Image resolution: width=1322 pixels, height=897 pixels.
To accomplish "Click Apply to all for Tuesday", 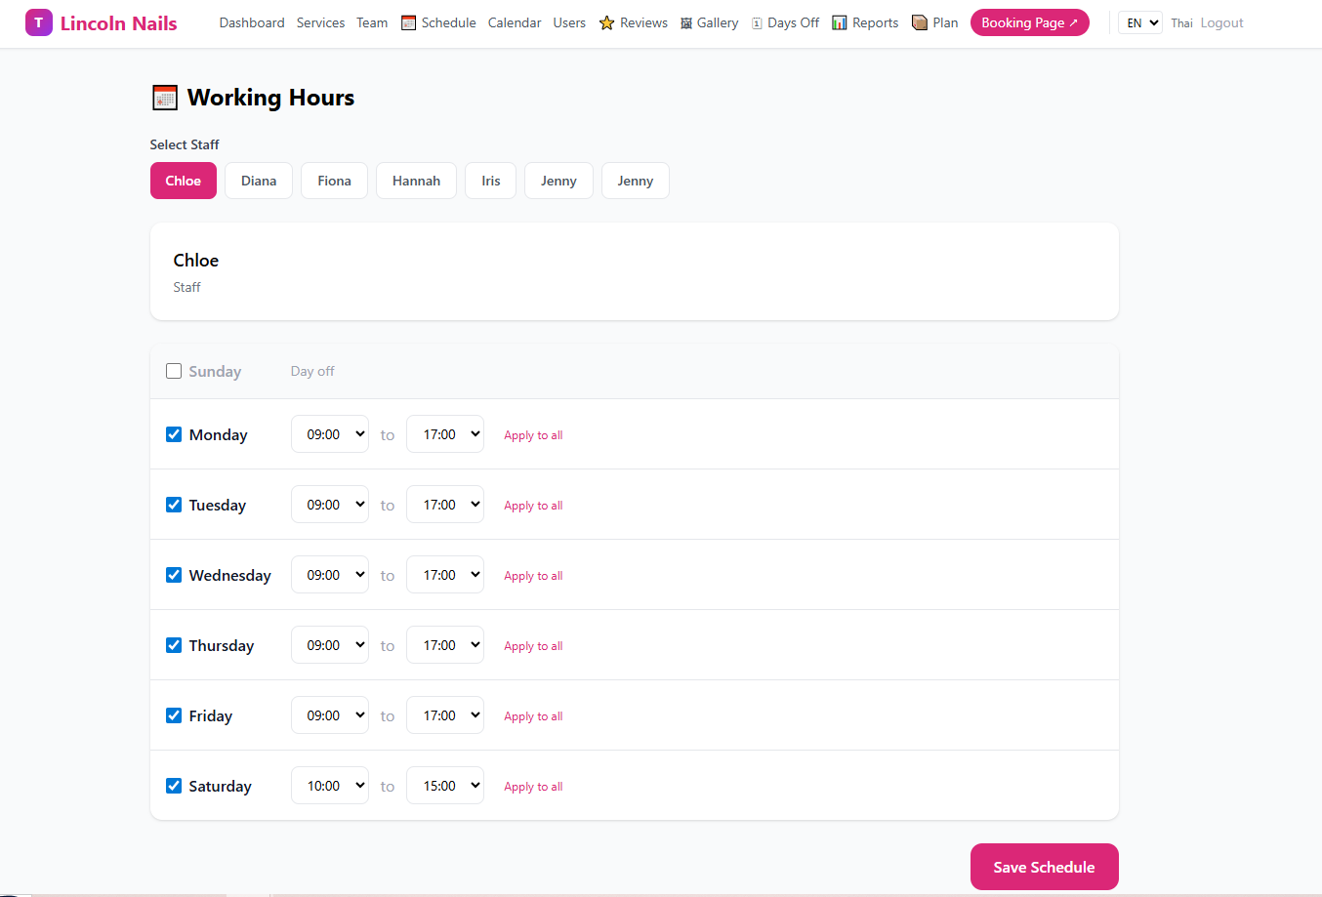I will 533,506.
